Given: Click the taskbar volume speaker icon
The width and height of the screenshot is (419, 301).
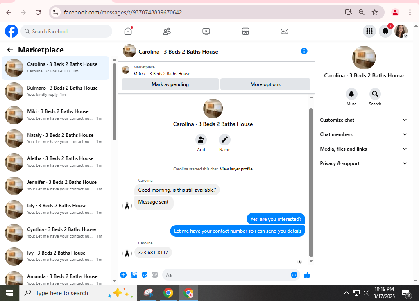Looking at the screenshot, I should pos(366,293).
